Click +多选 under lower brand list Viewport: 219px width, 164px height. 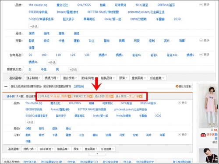pyautogui.click(x=30, y=122)
